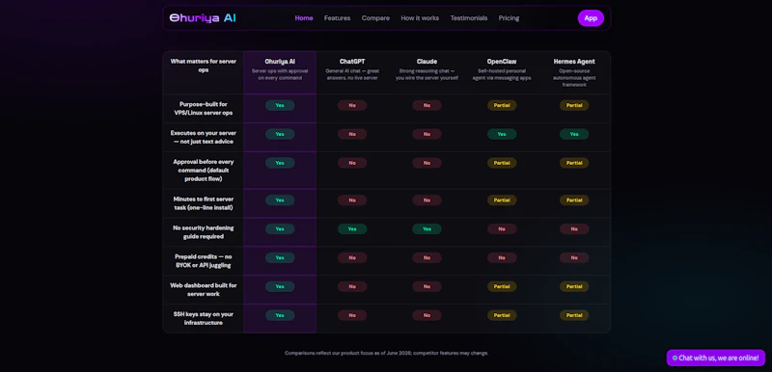This screenshot has height=372, width=772.
Task: Click ChatGPT Yes badge in security hardening row
Action: coord(352,229)
